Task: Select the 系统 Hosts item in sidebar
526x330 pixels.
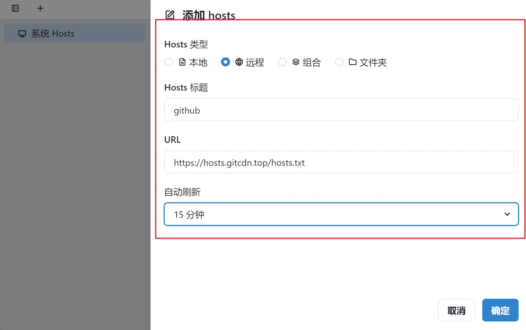Action: click(x=75, y=33)
